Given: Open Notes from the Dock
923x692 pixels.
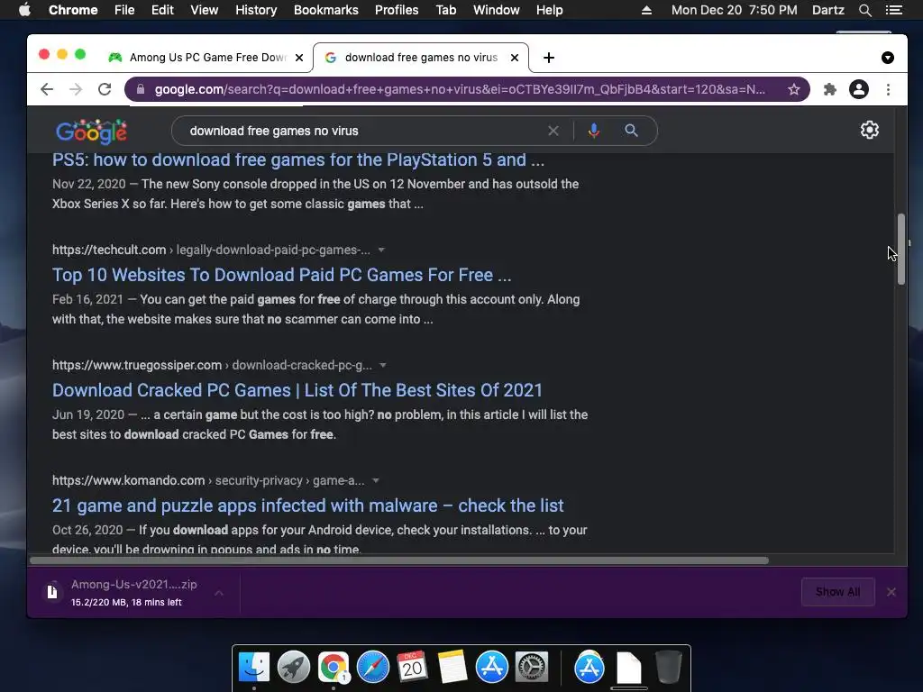Looking at the screenshot, I should point(452,668).
